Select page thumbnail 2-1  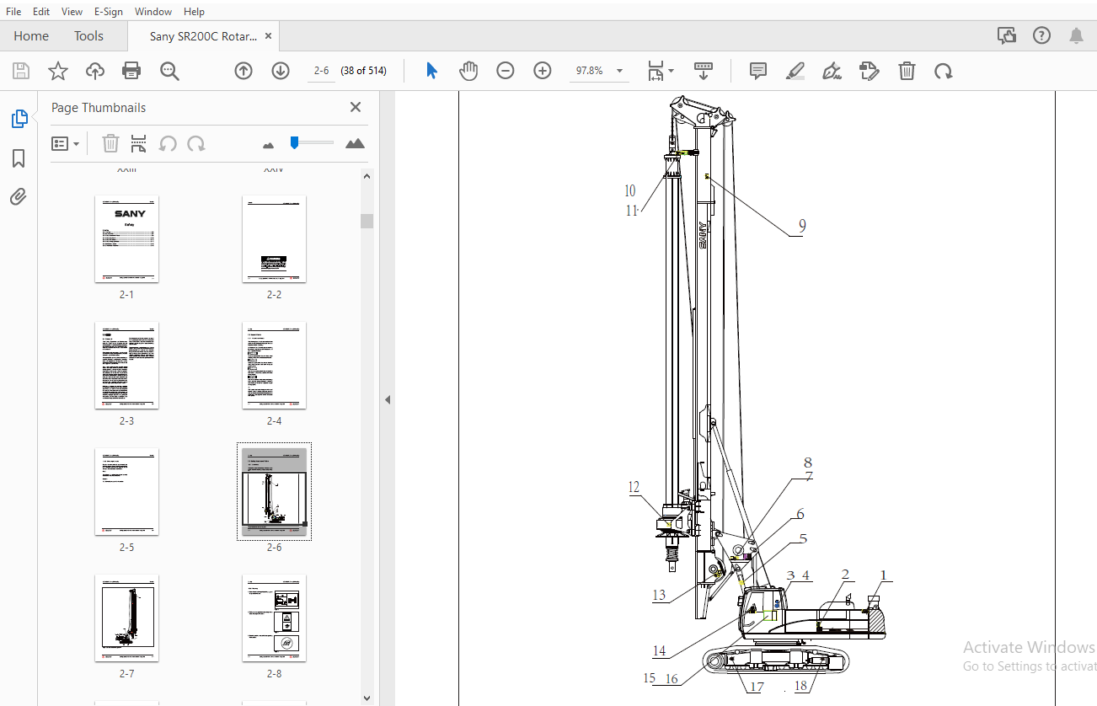(126, 239)
